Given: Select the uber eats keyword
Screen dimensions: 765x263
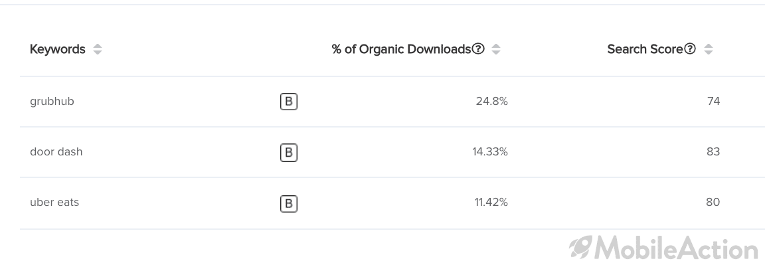Looking at the screenshot, I should click(54, 202).
